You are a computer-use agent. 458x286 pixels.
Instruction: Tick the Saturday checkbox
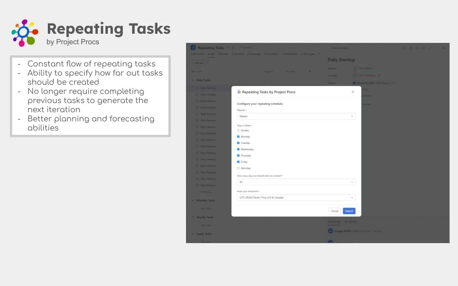(x=238, y=168)
